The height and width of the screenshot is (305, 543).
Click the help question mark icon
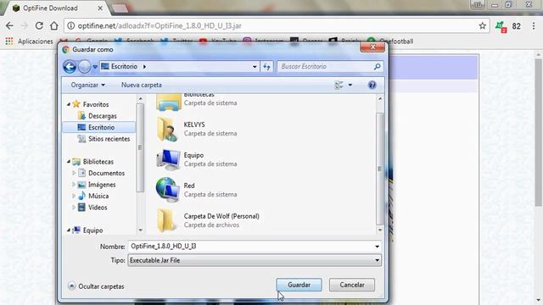pos(372,85)
